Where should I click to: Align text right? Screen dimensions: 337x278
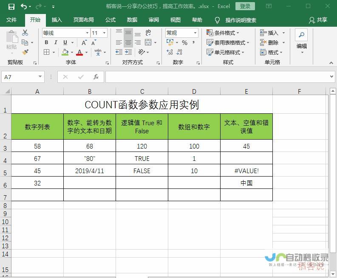tap(138, 42)
